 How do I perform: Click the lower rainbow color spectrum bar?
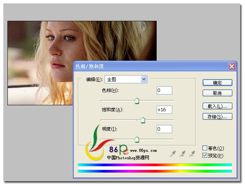point(155,171)
